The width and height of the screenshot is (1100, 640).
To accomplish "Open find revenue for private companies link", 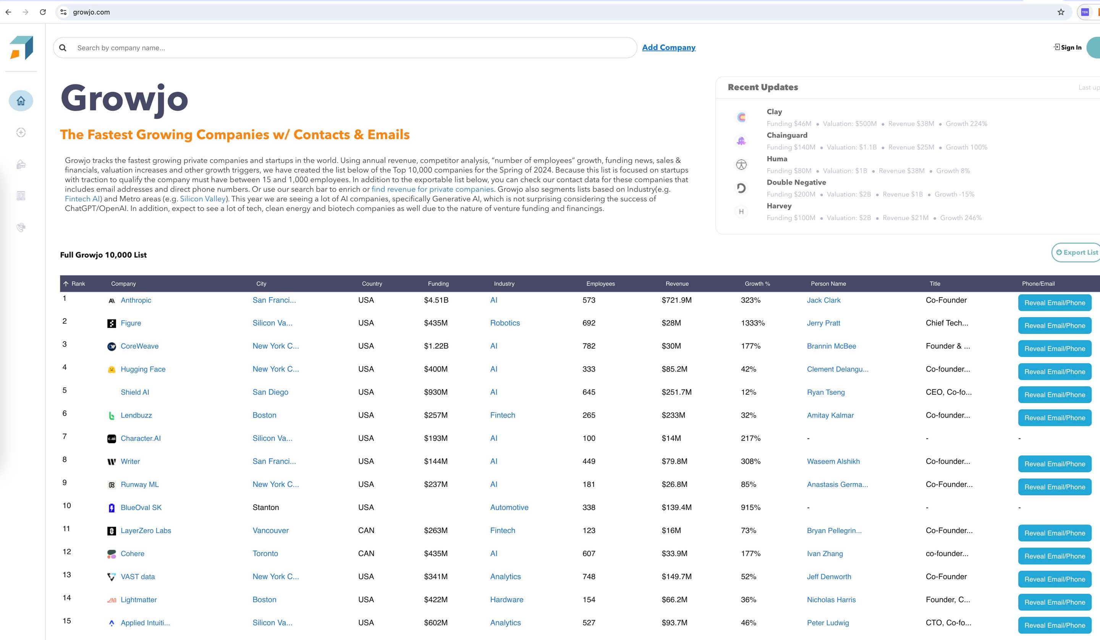I will tap(433, 189).
